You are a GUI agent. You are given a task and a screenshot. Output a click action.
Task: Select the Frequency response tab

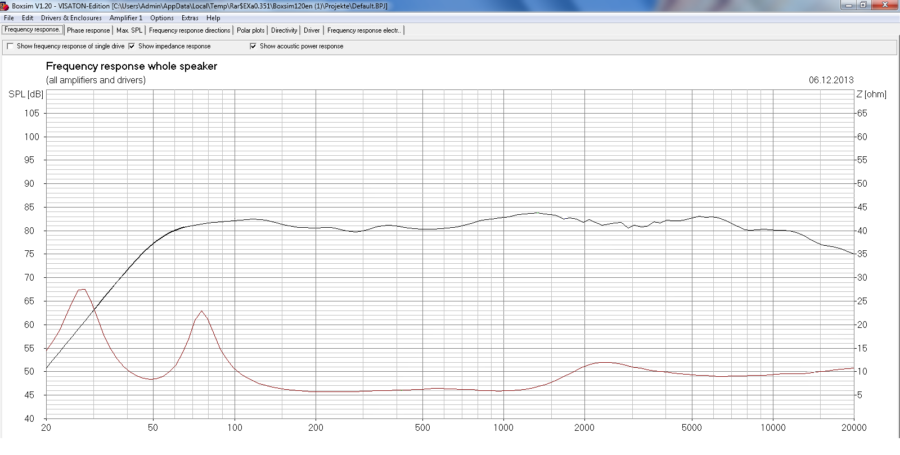(x=32, y=30)
